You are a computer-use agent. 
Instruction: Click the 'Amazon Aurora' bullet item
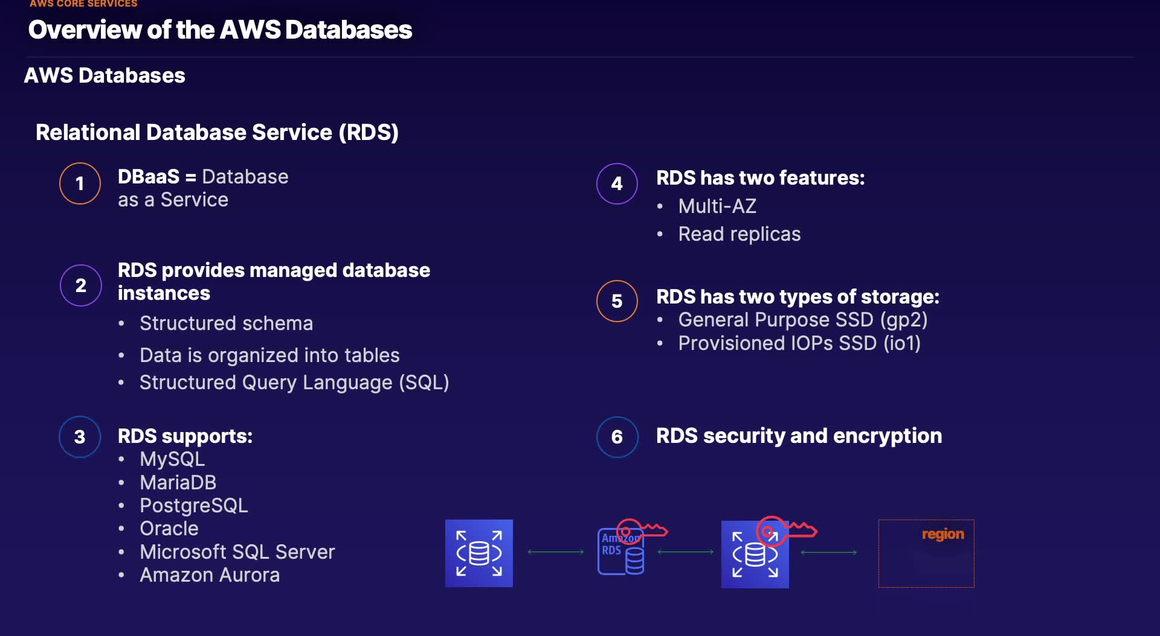coord(210,575)
